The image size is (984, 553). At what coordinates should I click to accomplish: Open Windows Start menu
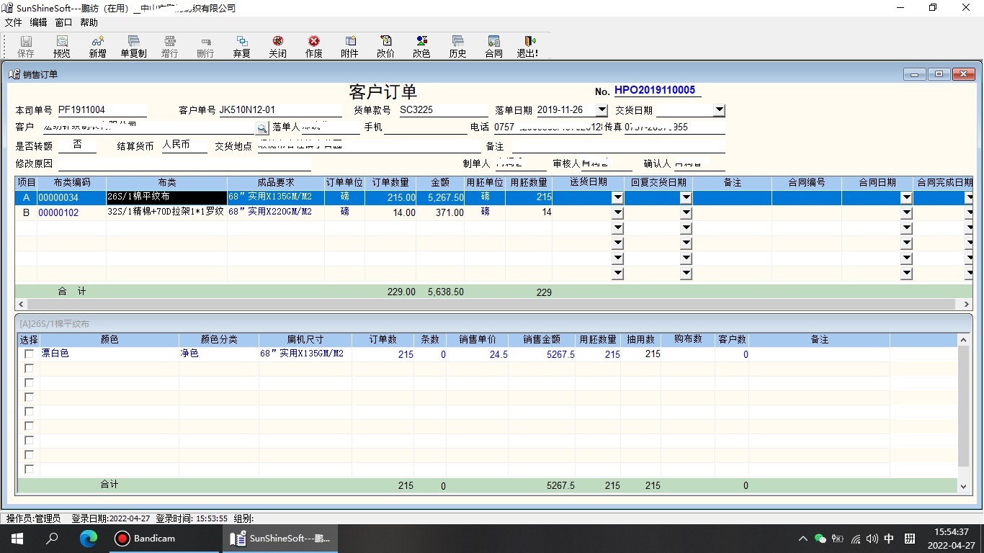(17, 539)
